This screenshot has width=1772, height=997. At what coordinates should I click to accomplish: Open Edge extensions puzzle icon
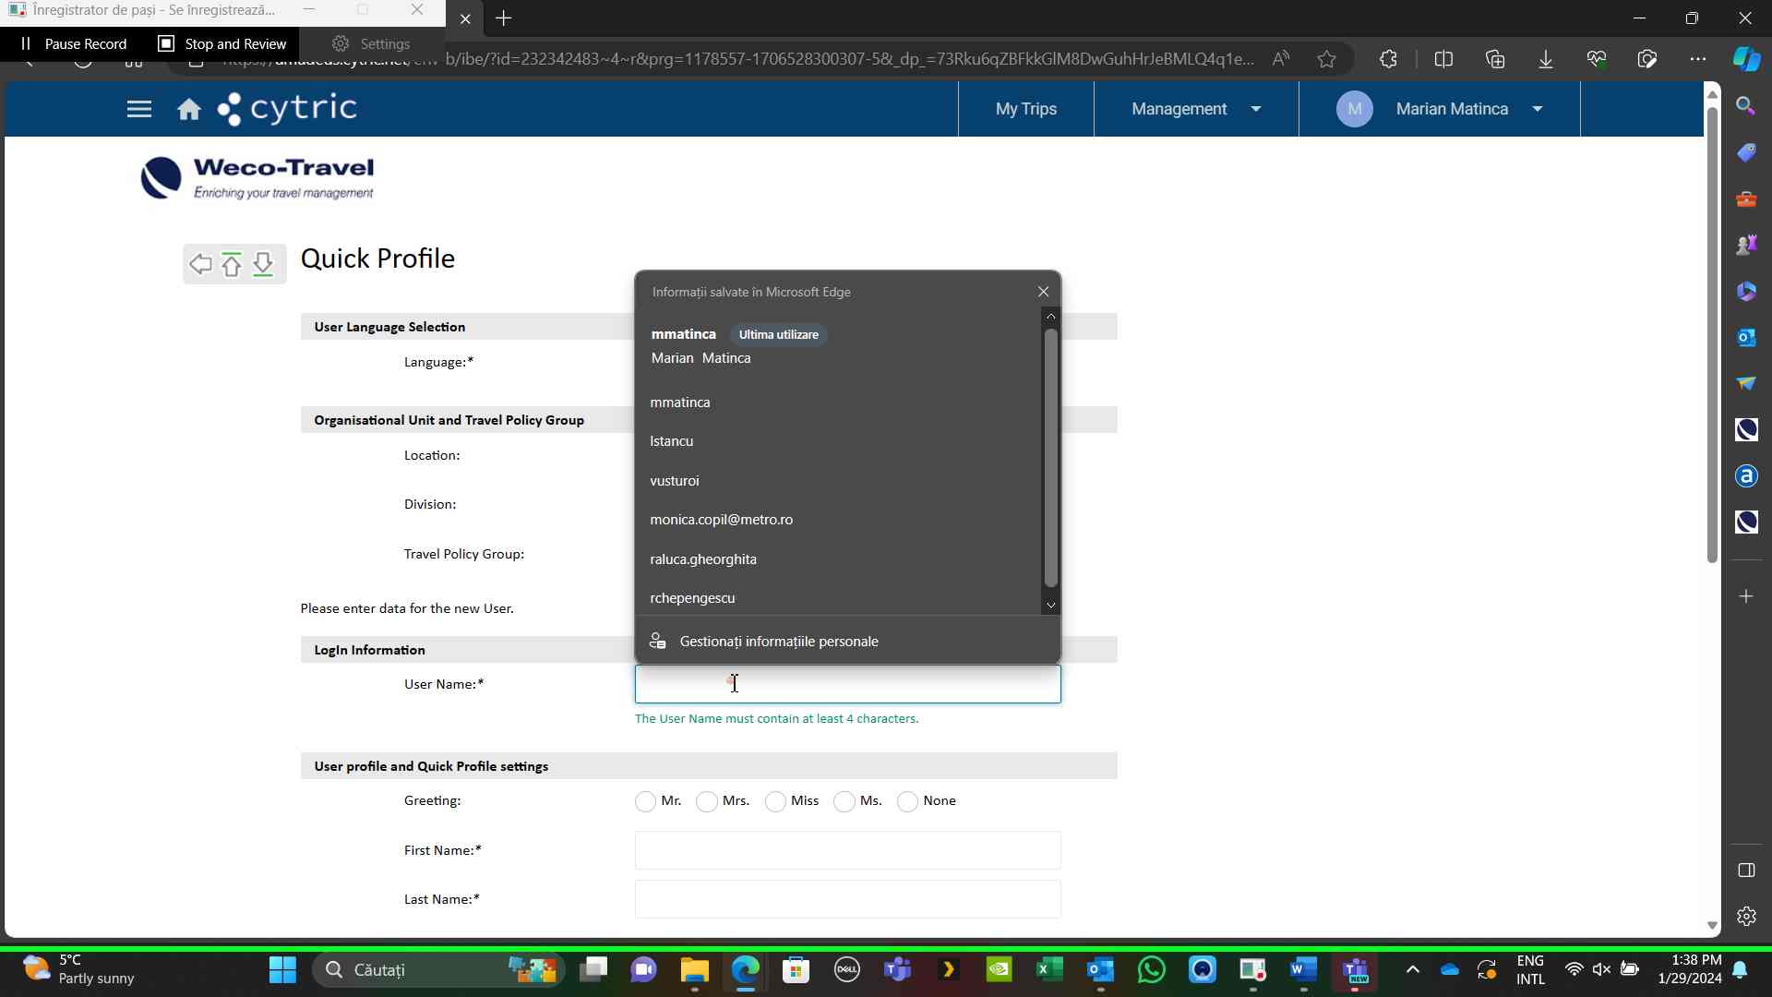point(1388,59)
